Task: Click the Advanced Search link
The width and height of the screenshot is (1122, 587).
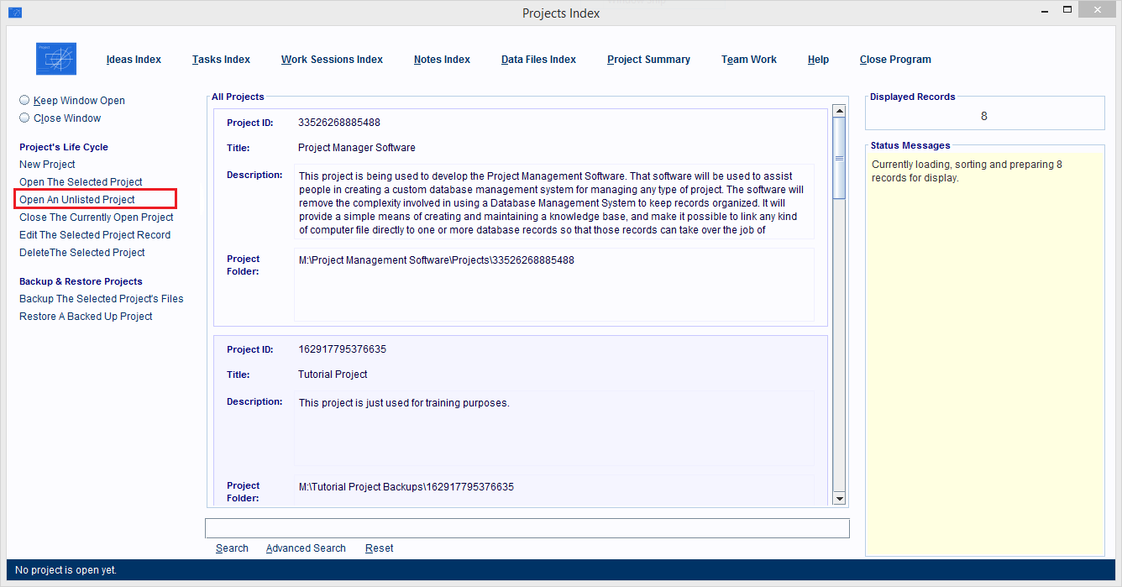Action: (306, 548)
